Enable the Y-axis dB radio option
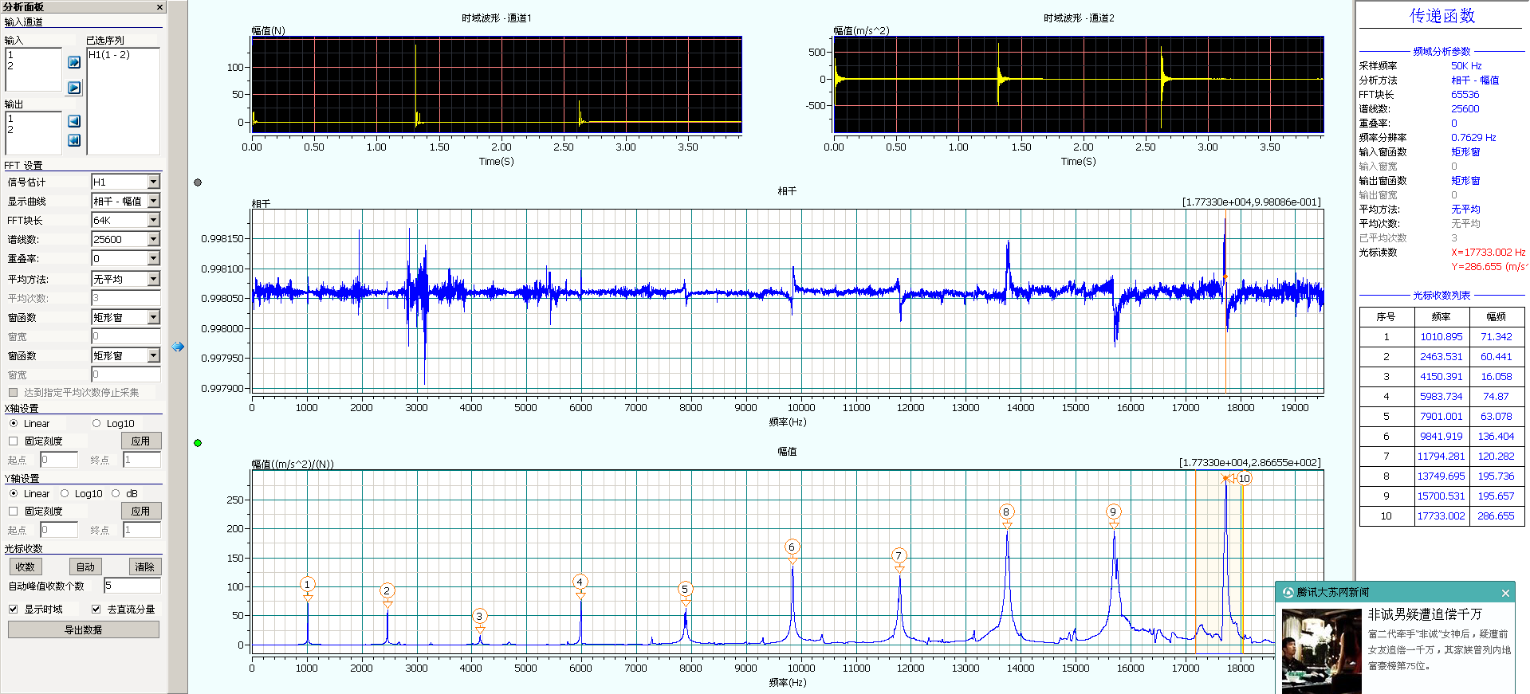 (116, 494)
